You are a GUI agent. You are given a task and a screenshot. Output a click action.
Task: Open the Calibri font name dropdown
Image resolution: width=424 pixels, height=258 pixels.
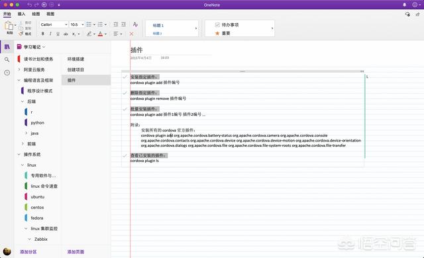(x=66, y=24)
